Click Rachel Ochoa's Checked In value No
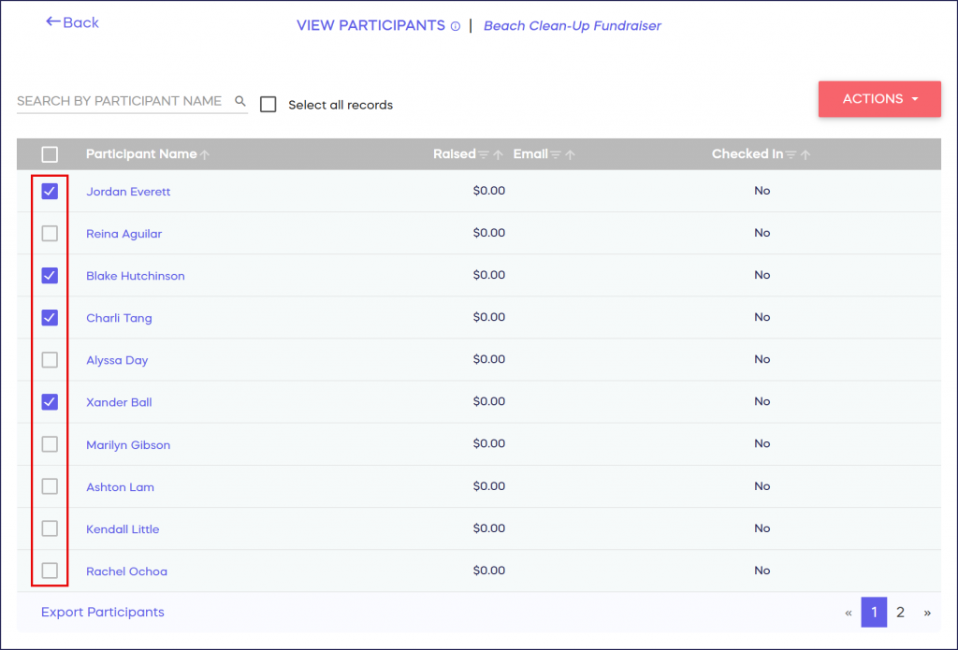 [762, 571]
